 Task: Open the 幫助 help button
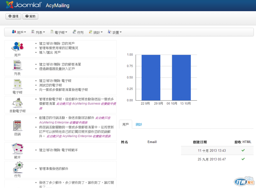[30, 16]
